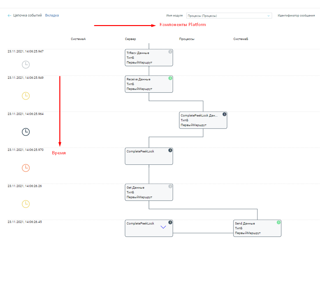320x282 pixels.
Task: Click green info icon on Send Данные node
Action: click(278, 222)
